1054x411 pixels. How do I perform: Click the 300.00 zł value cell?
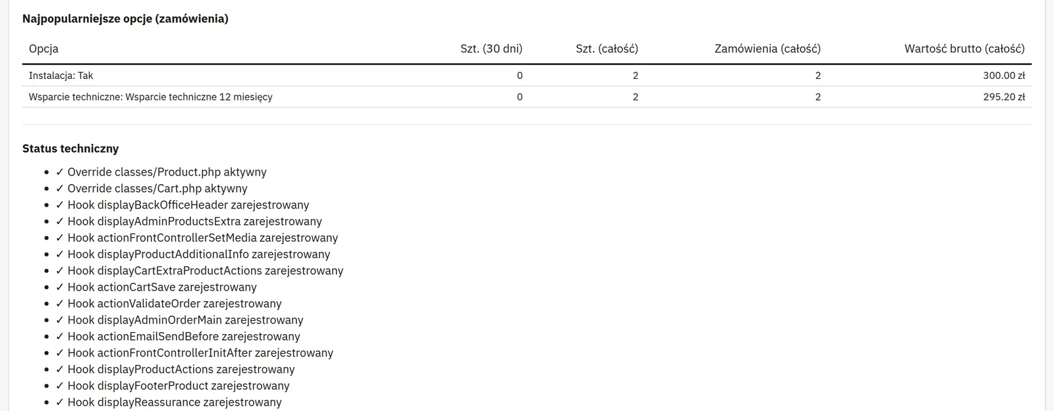coord(1004,76)
